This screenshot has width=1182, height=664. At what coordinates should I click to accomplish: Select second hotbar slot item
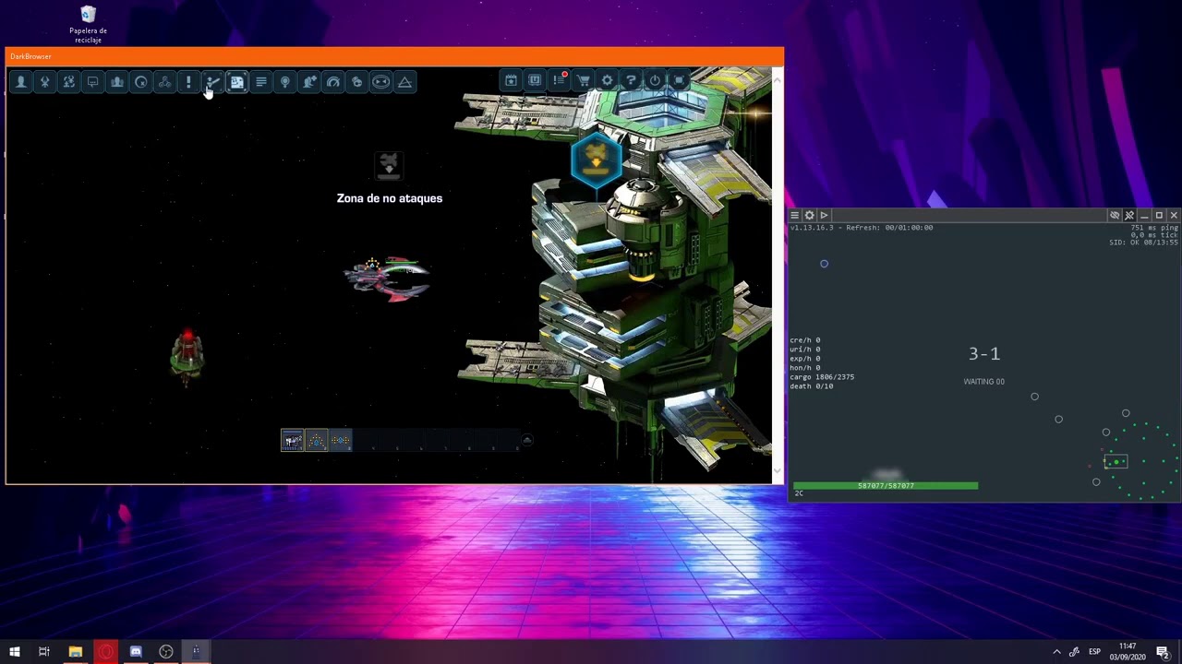point(316,441)
